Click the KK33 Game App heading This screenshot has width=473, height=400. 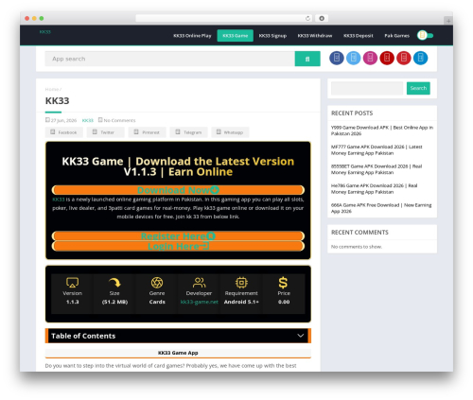coord(178,353)
